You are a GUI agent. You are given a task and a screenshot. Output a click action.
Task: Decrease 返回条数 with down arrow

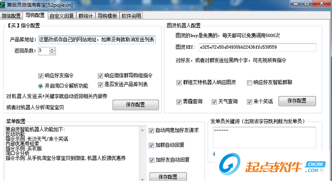point(52,53)
